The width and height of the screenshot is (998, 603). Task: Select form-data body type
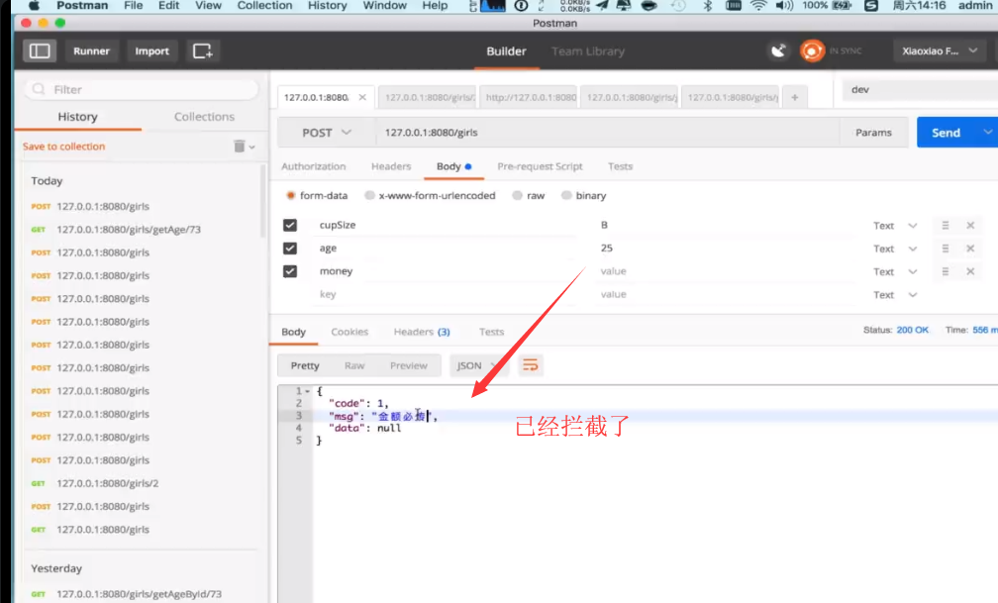291,195
